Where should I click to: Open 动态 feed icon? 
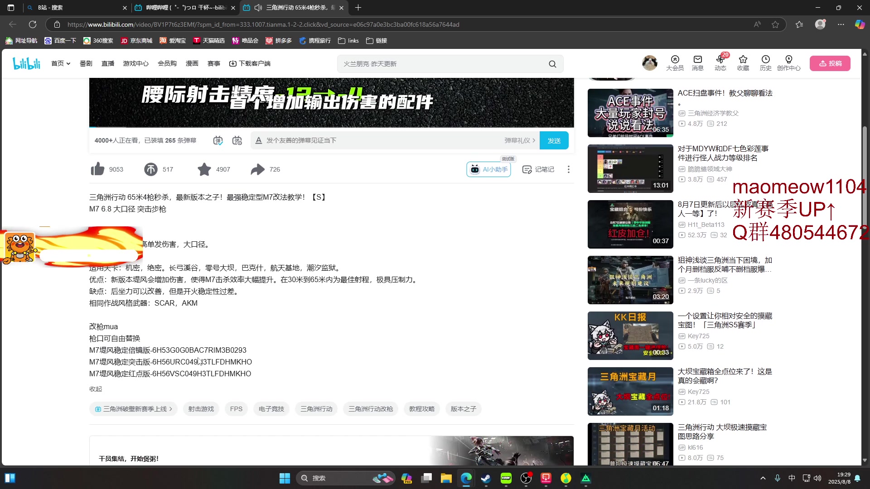[720, 63]
